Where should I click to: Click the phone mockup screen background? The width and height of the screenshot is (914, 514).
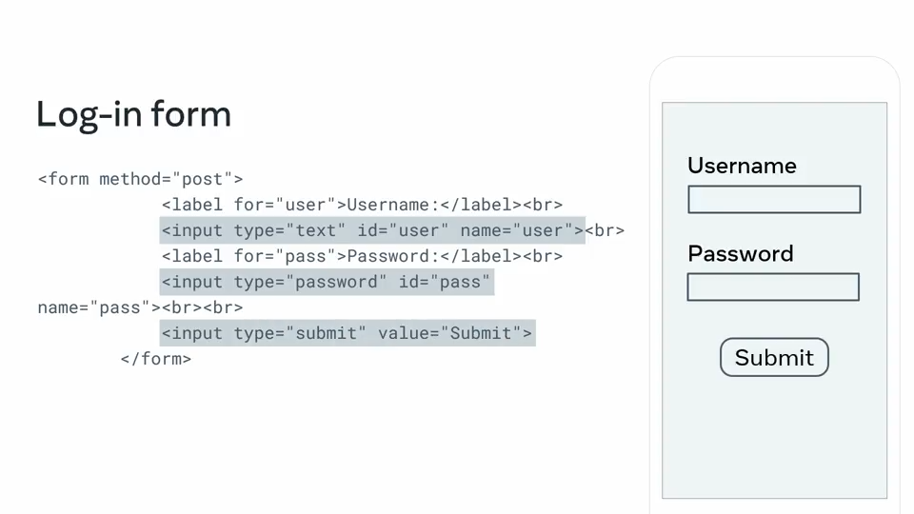[x=774, y=437]
